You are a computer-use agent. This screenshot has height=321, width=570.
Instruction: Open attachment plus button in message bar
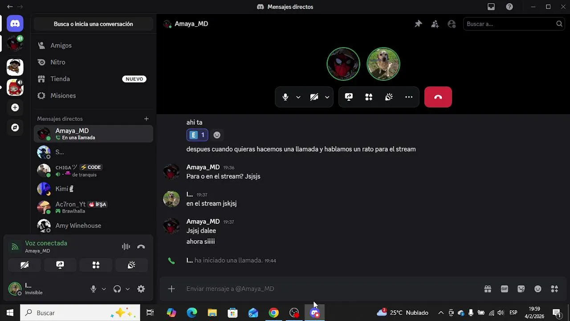click(171, 289)
